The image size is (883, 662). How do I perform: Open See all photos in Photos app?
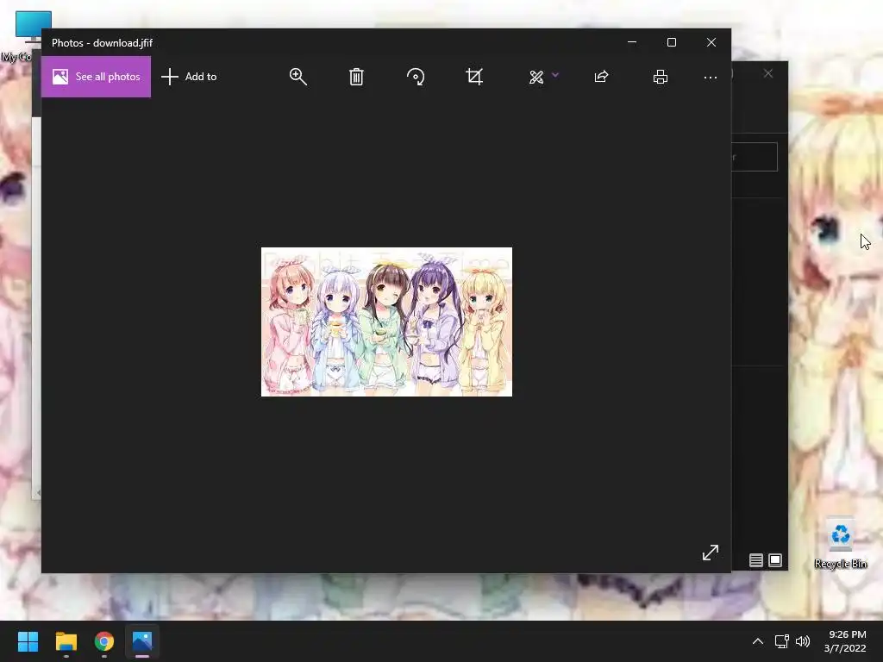click(x=96, y=77)
